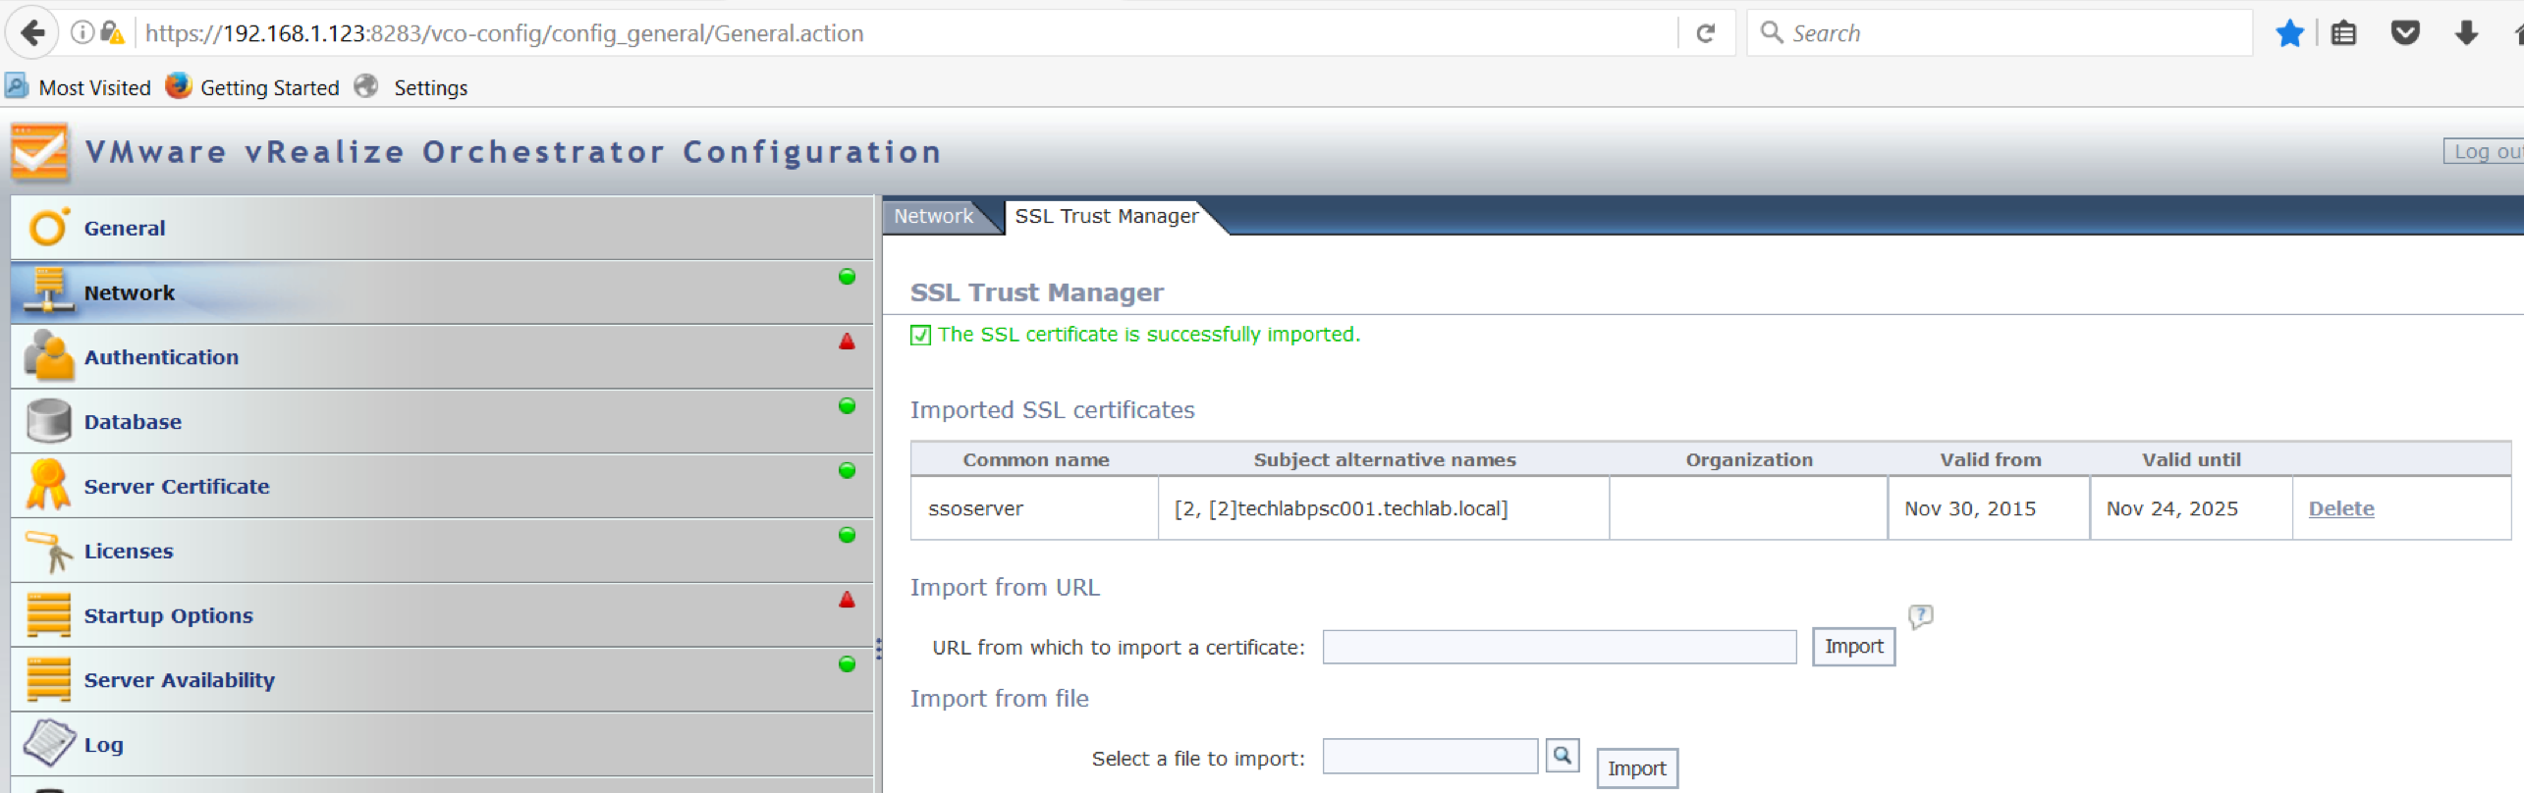Screen dimensions: 2524x793
Task: Open the Most Visited bookmarks label
Action: tap(94, 87)
